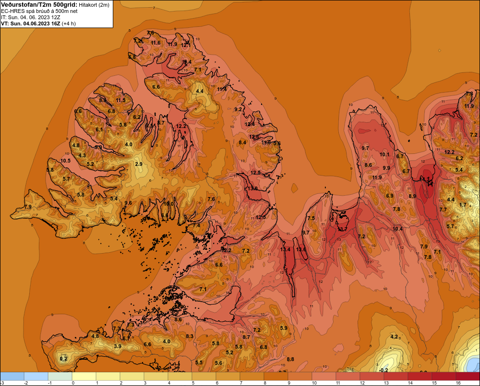The height and width of the screenshot is (386, 480).
Task: Click the 2.9 temperature value on the map
Action: [139, 164]
